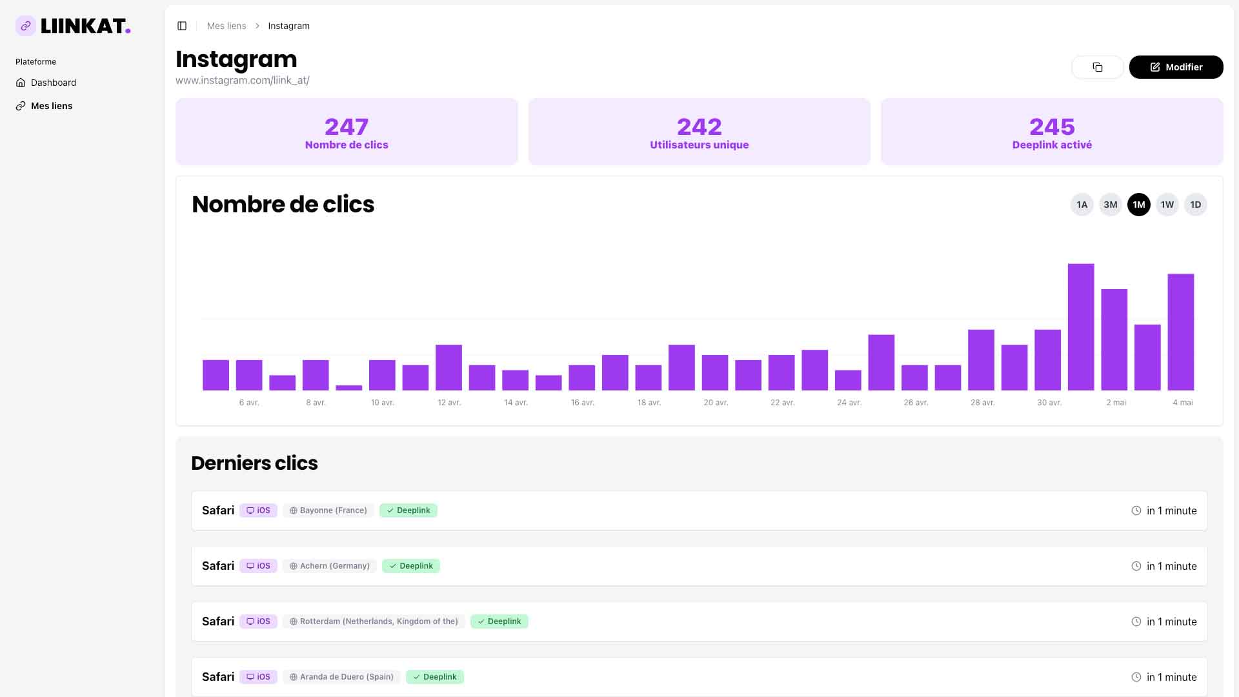The height and width of the screenshot is (697, 1239).
Task: Toggle the sidebar panel icon
Action: [182, 26]
